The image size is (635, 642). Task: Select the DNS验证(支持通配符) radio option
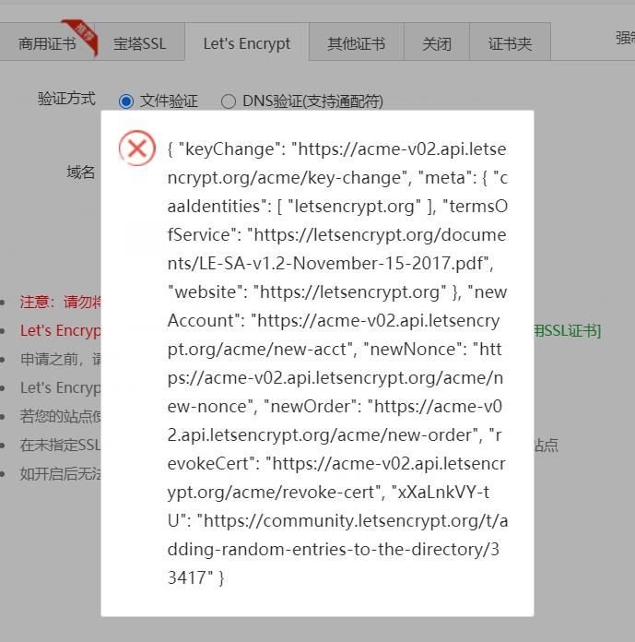[229, 101]
